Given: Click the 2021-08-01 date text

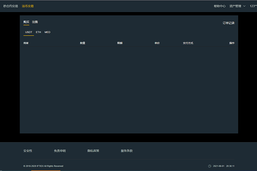Looking at the screenshot, I should pyautogui.click(x=218, y=166).
